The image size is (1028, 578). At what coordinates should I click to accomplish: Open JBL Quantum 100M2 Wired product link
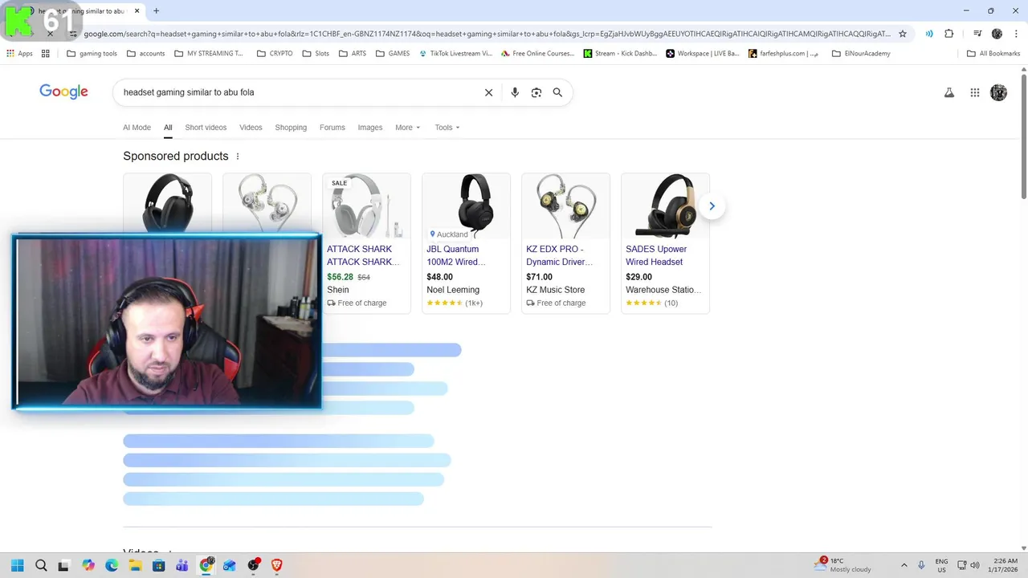coord(456,255)
